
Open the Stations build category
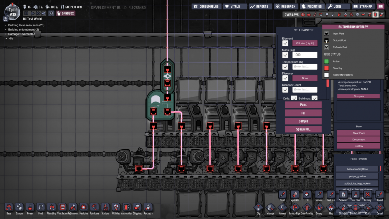[105, 208]
